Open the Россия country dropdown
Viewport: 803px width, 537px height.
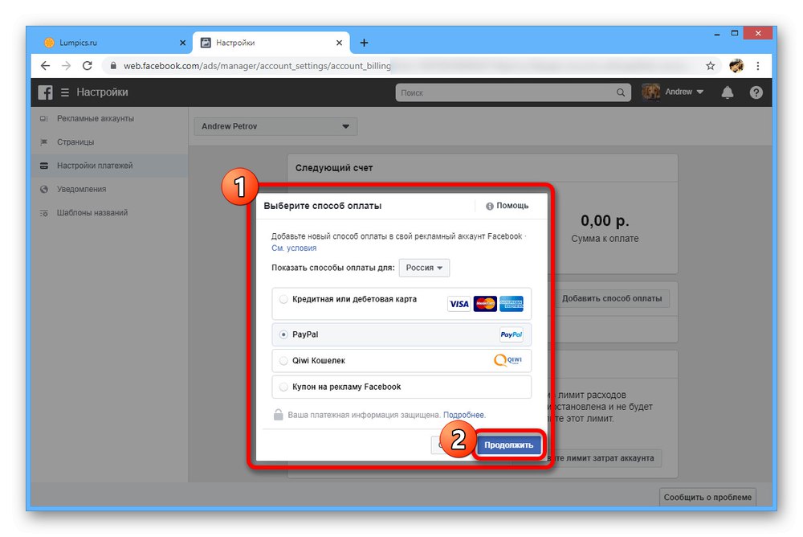(424, 268)
